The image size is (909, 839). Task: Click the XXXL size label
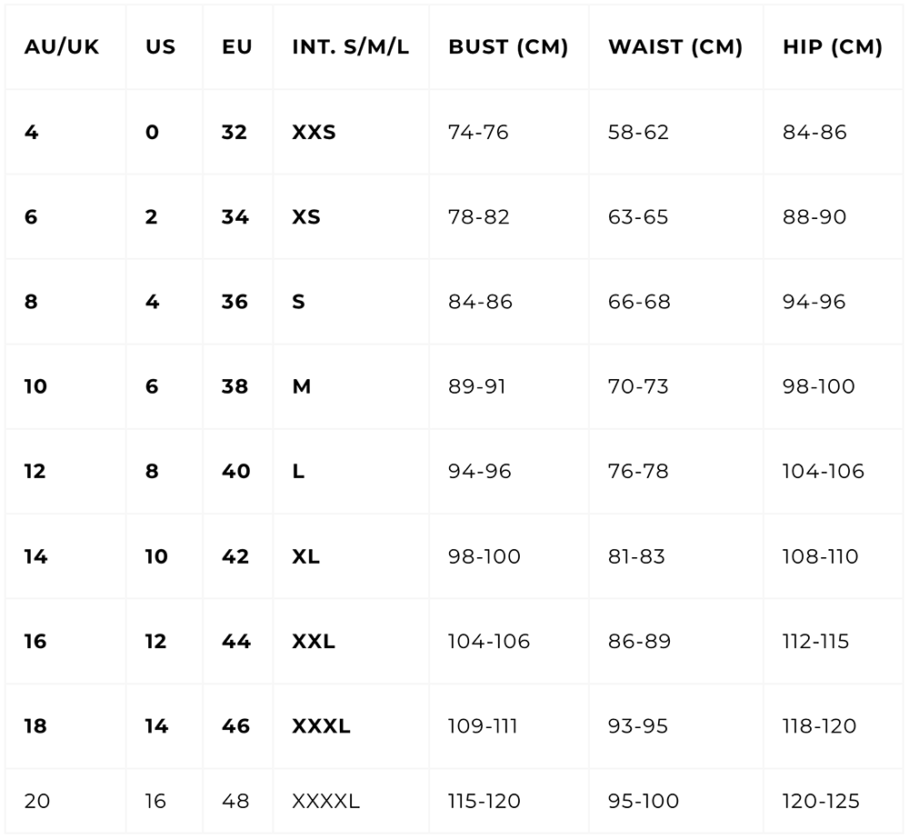pyautogui.click(x=321, y=726)
